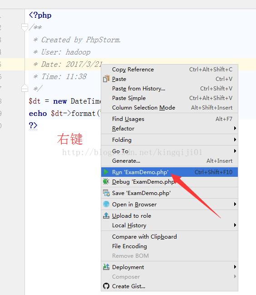Enable Column Selection Mode

pos(169,108)
